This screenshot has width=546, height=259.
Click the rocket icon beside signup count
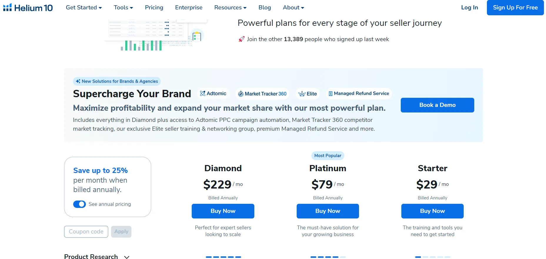click(241, 39)
